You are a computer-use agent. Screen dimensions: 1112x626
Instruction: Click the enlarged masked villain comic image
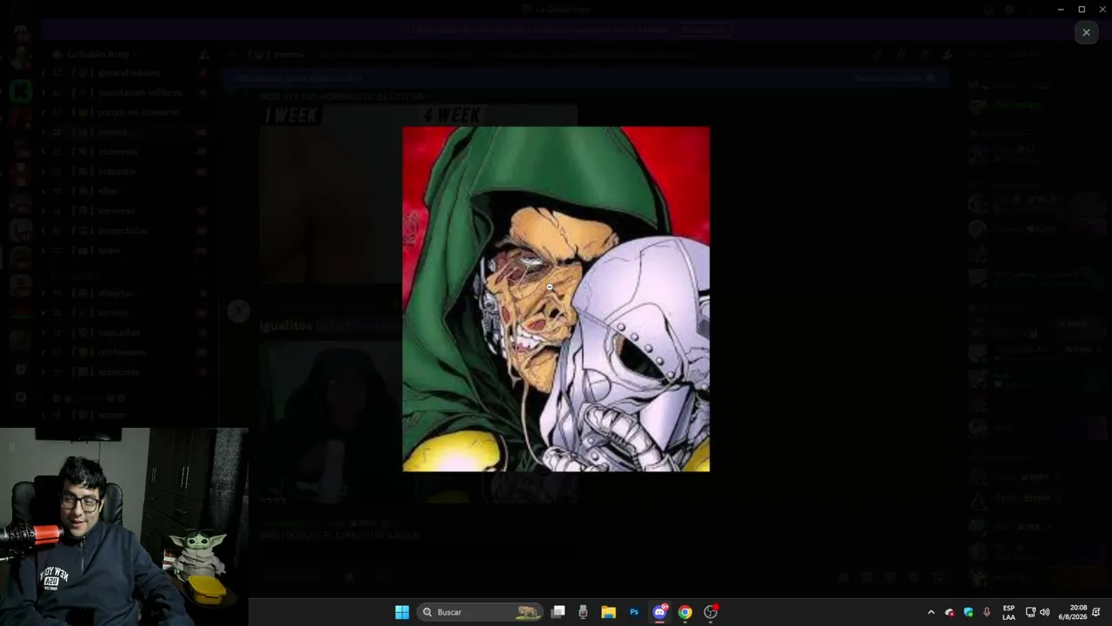tap(556, 299)
